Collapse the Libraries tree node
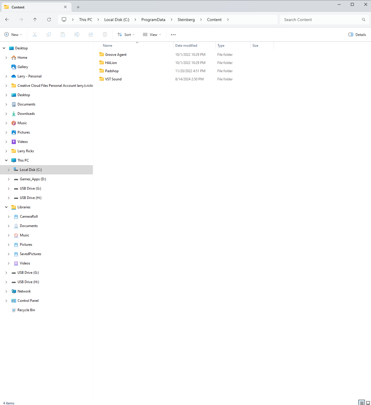The height and width of the screenshot is (405, 371). 6,207
